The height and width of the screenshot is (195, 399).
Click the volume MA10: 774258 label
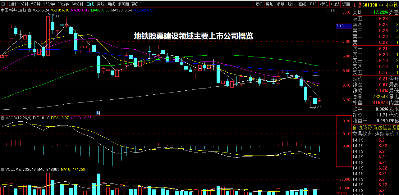[73, 170]
